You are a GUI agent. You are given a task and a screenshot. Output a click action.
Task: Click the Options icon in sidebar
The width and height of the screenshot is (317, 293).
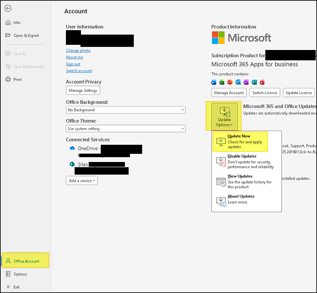[x=8, y=274]
